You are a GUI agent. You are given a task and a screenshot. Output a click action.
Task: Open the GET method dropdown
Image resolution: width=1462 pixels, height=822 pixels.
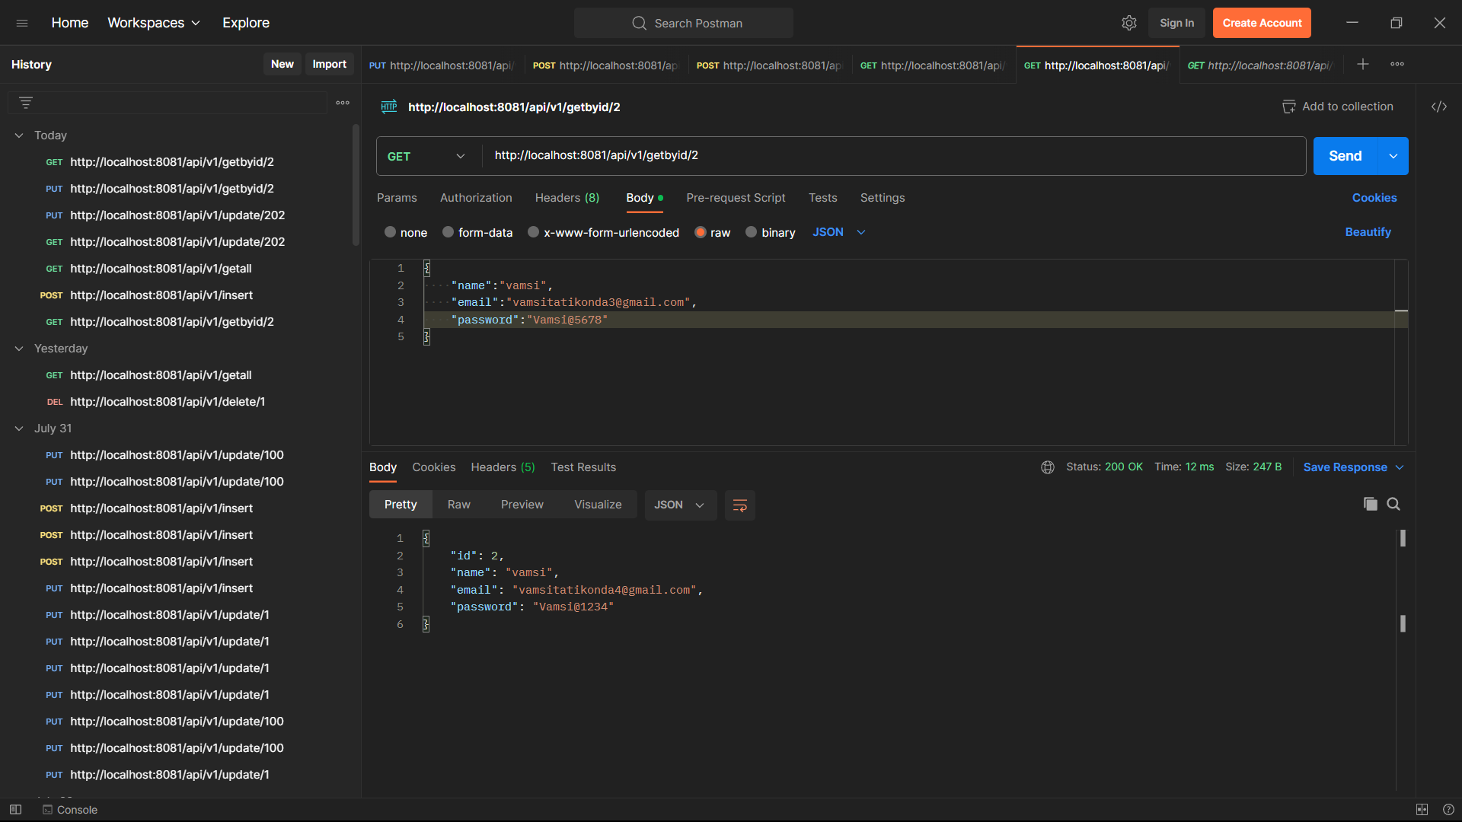coord(426,156)
